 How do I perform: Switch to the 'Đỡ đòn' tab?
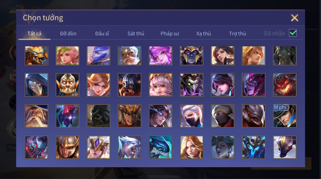coord(68,33)
